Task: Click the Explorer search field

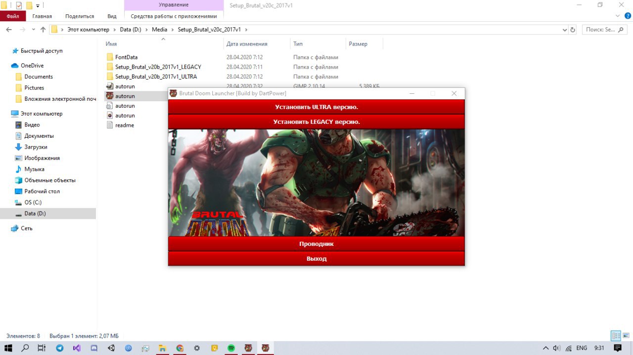Action: click(605, 30)
